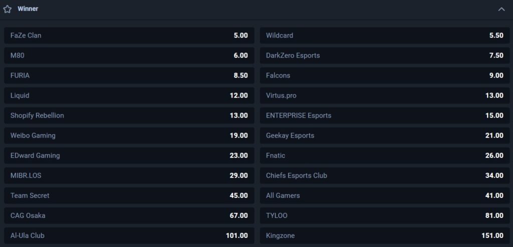Click Geekay Esports at 21.00
This screenshot has height=247, width=513.
(x=385, y=135)
